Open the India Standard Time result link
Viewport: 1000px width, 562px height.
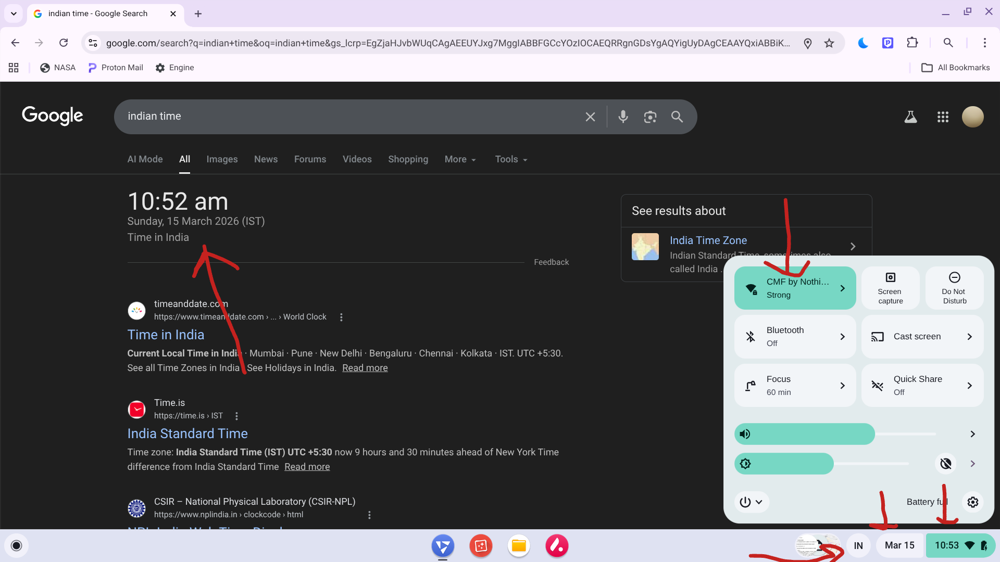[x=187, y=433]
